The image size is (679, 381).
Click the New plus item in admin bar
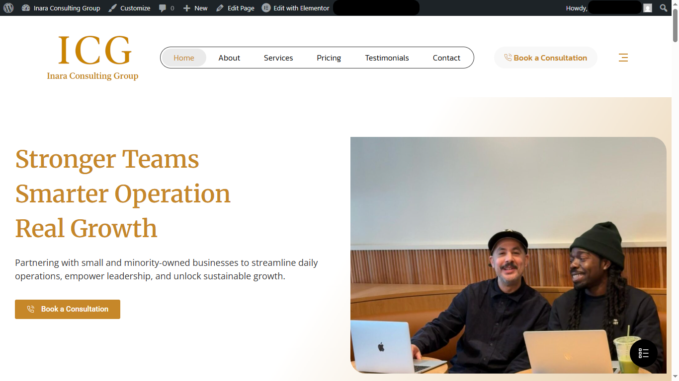[x=195, y=8]
